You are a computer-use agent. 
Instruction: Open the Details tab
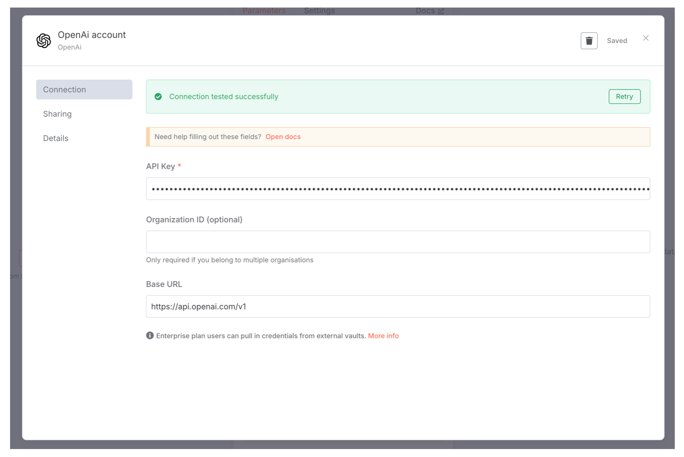(56, 138)
